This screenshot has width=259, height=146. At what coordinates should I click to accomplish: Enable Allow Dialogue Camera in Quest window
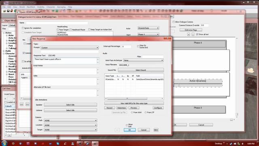[x=174, y=22]
